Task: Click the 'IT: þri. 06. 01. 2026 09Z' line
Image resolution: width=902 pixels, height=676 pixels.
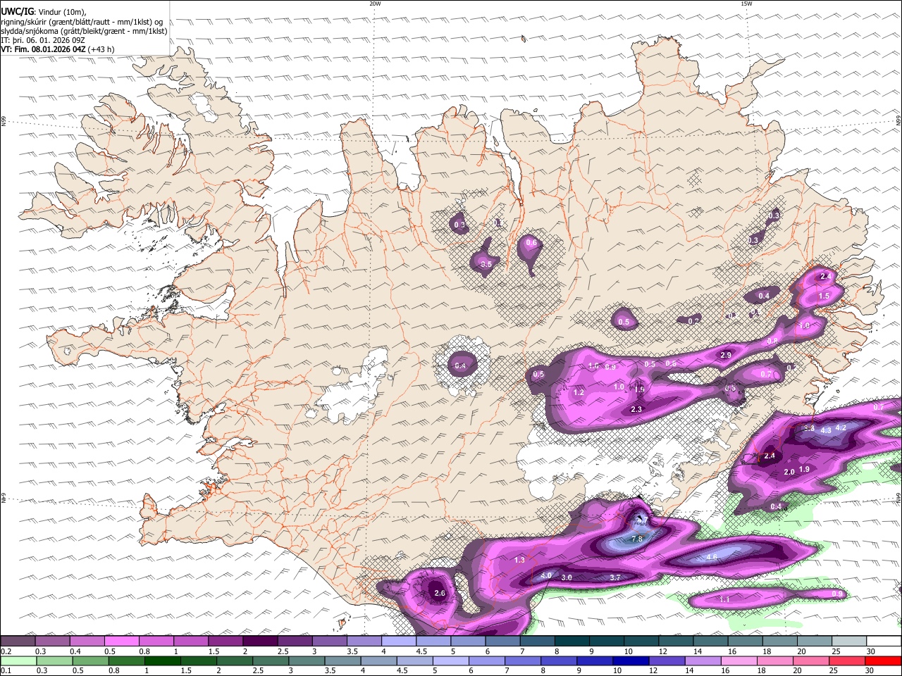Action: tap(42, 40)
